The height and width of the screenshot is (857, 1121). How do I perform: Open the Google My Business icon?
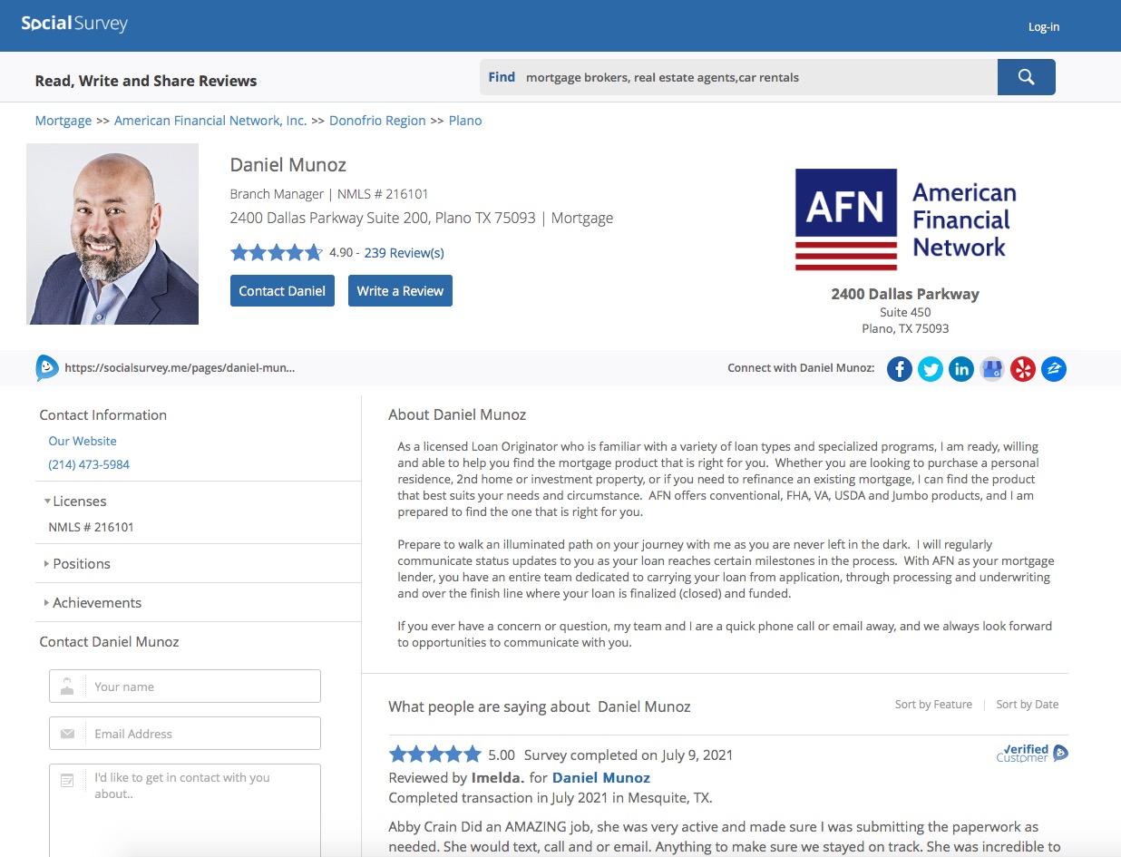pyautogui.click(x=991, y=369)
